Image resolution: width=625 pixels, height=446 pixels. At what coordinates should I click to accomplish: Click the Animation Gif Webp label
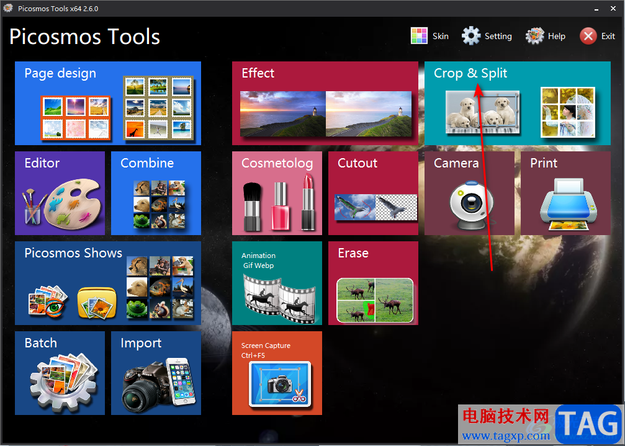tap(258, 261)
